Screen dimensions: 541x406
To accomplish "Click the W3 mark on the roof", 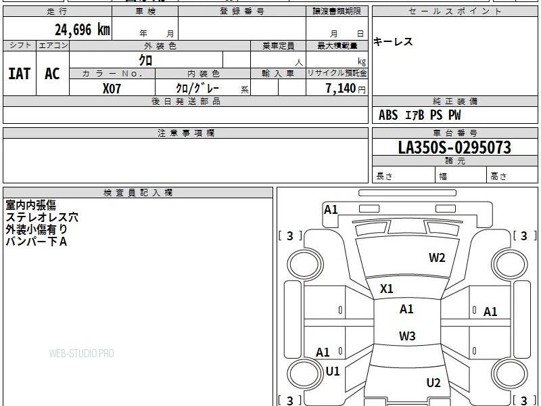I will 407,336.
